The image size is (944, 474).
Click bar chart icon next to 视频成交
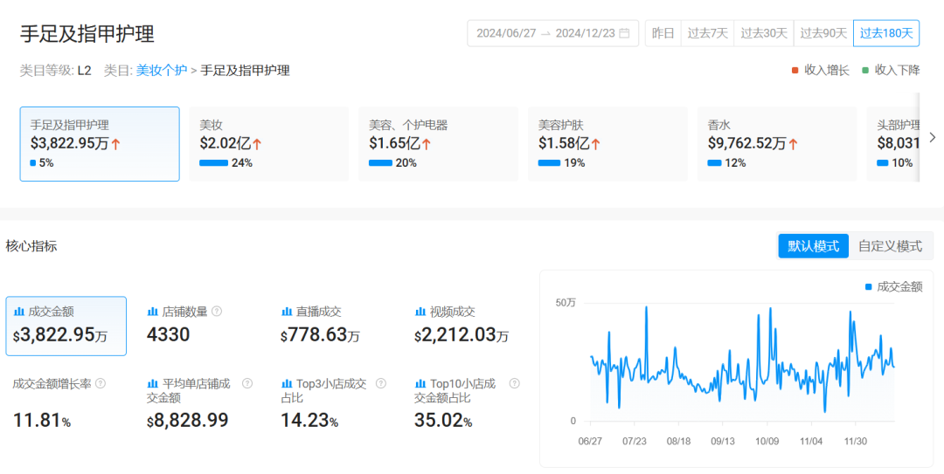pos(420,312)
